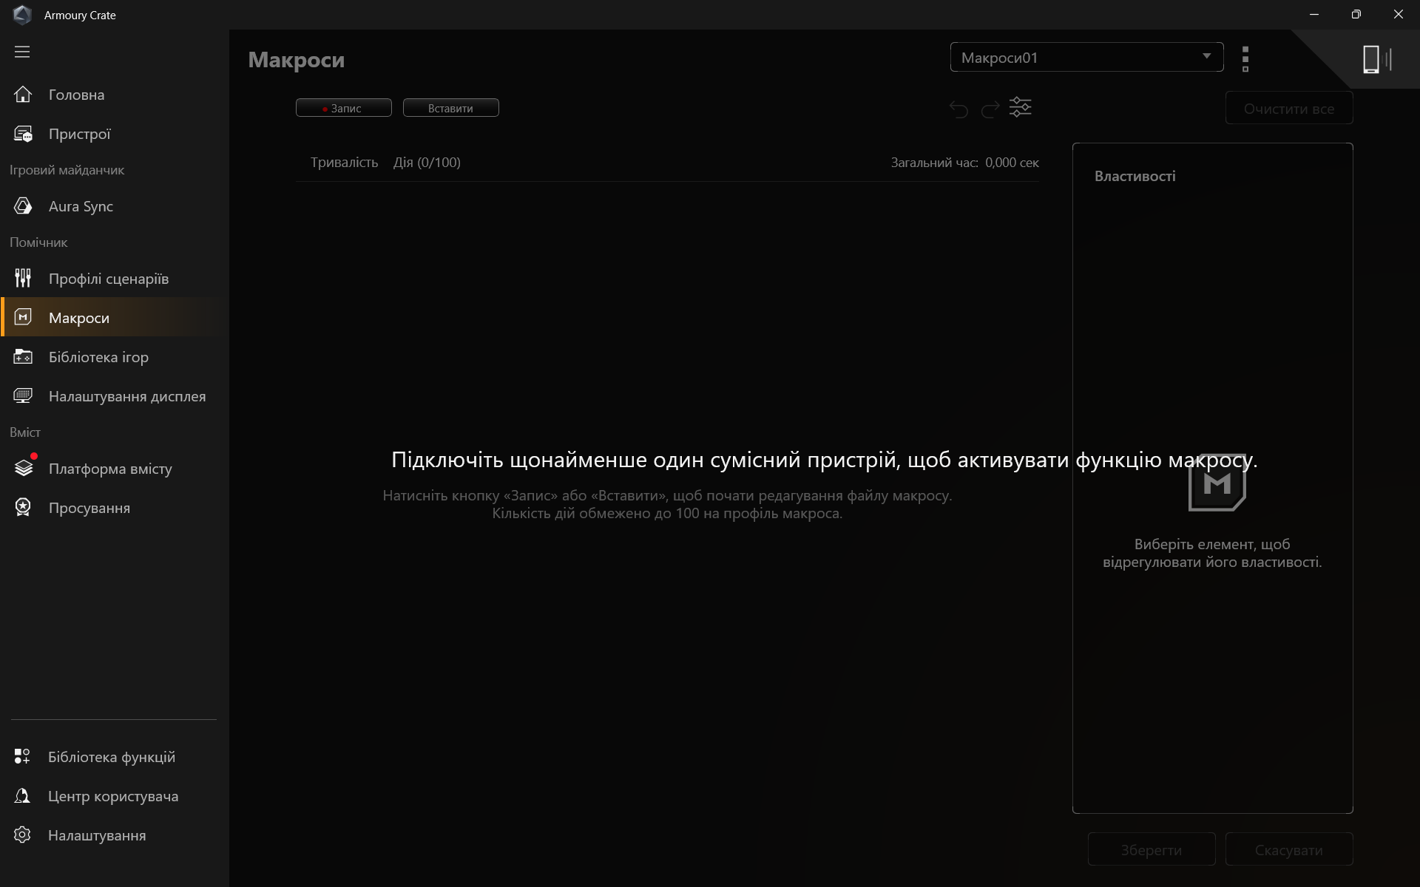
Task: Select Налаштування дисплея menu item
Action: (x=126, y=396)
